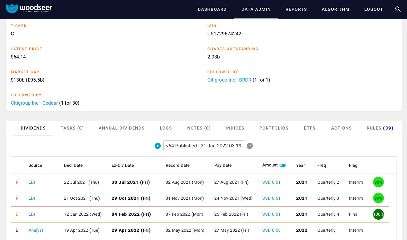The width and height of the screenshot is (407, 240).
Task: Switch to the LOGS tab
Action: tap(166, 128)
